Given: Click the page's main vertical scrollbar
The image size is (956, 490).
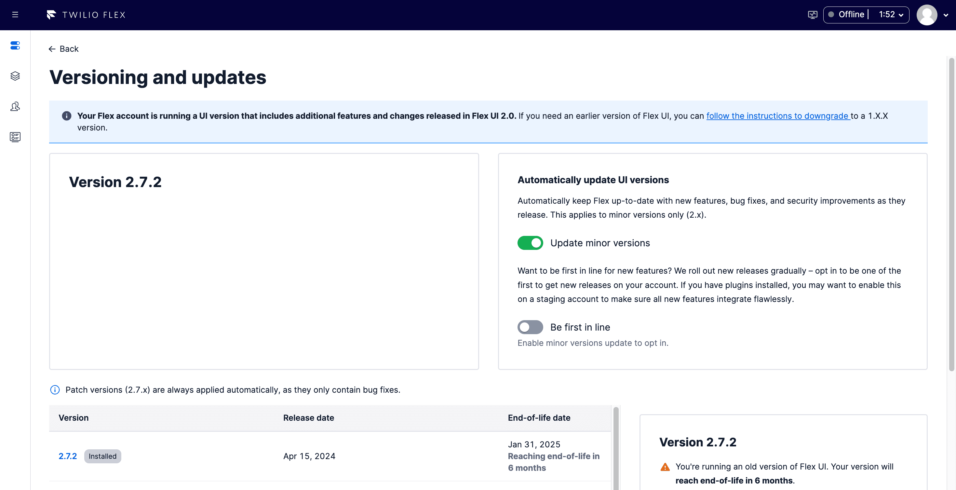Looking at the screenshot, I should tap(951, 214).
